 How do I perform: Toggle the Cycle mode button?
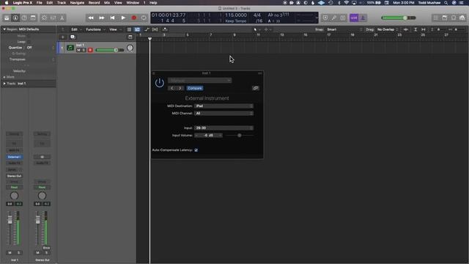144,18
